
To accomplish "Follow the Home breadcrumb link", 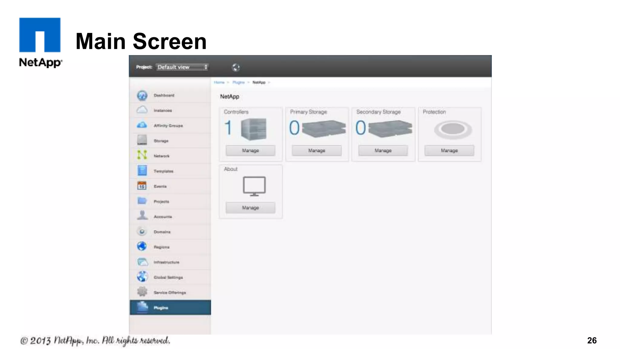I will pos(219,82).
